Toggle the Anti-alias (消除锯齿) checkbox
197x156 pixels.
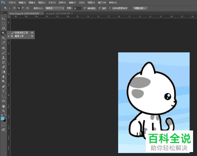click(85, 8)
